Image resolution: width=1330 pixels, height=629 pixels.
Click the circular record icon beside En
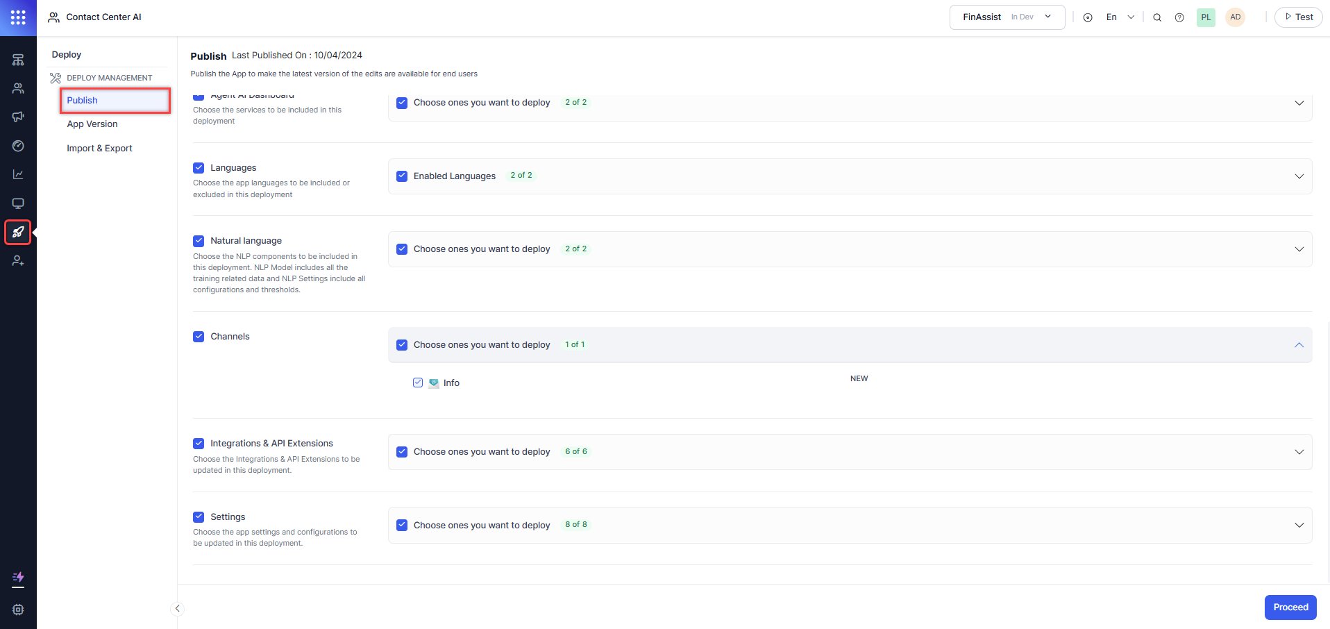coord(1088,17)
